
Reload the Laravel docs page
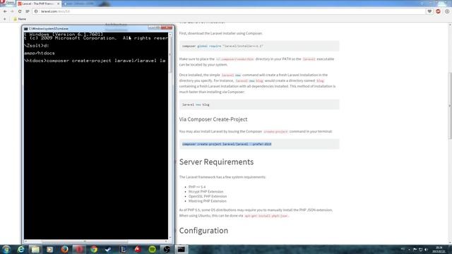point(20,11)
